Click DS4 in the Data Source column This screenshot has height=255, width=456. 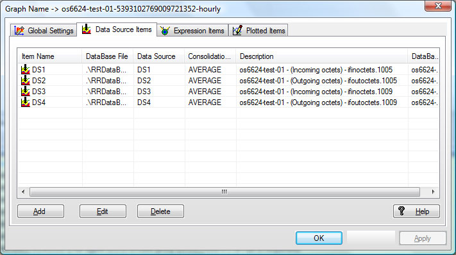pos(144,103)
